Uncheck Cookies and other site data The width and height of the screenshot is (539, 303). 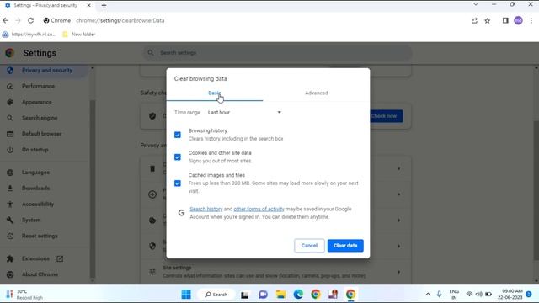point(178,157)
